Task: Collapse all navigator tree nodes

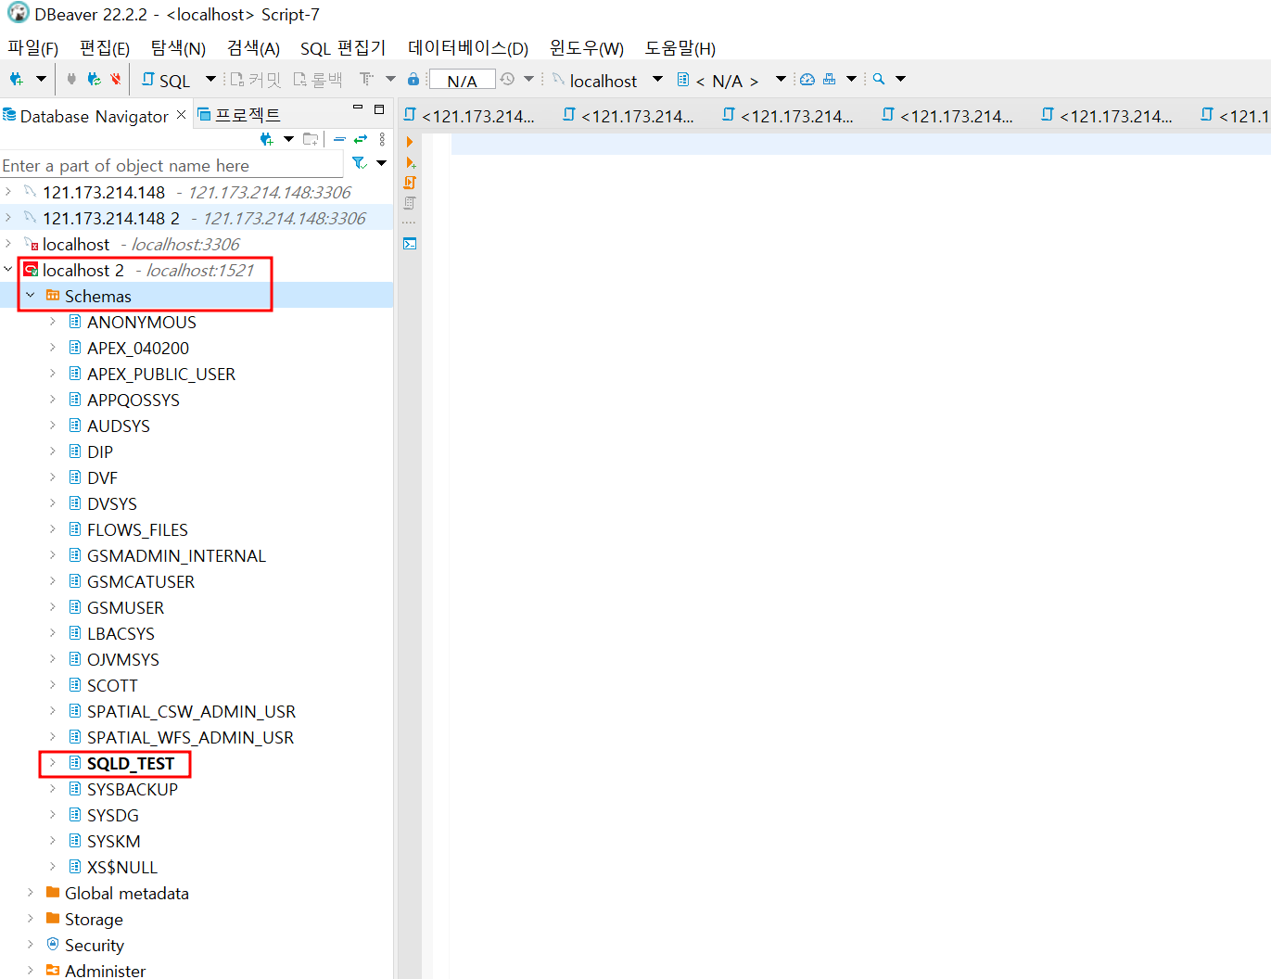Action: (x=339, y=139)
